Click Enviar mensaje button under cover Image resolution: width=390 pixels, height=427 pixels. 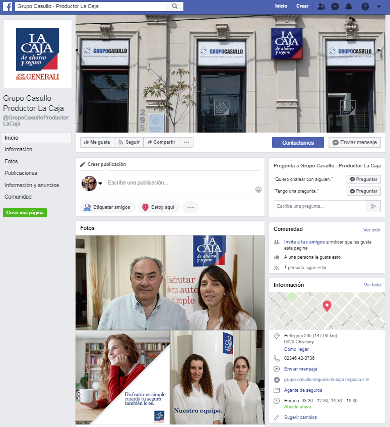[x=355, y=143]
